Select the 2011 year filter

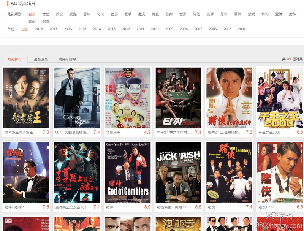point(140,29)
